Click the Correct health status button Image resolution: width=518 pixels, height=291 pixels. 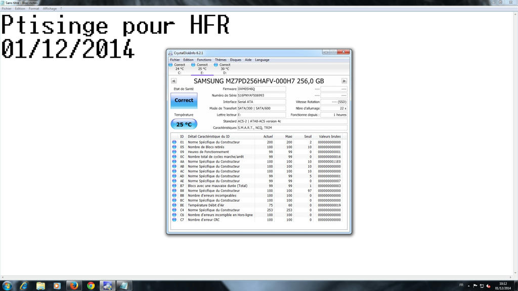pyautogui.click(x=184, y=101)
